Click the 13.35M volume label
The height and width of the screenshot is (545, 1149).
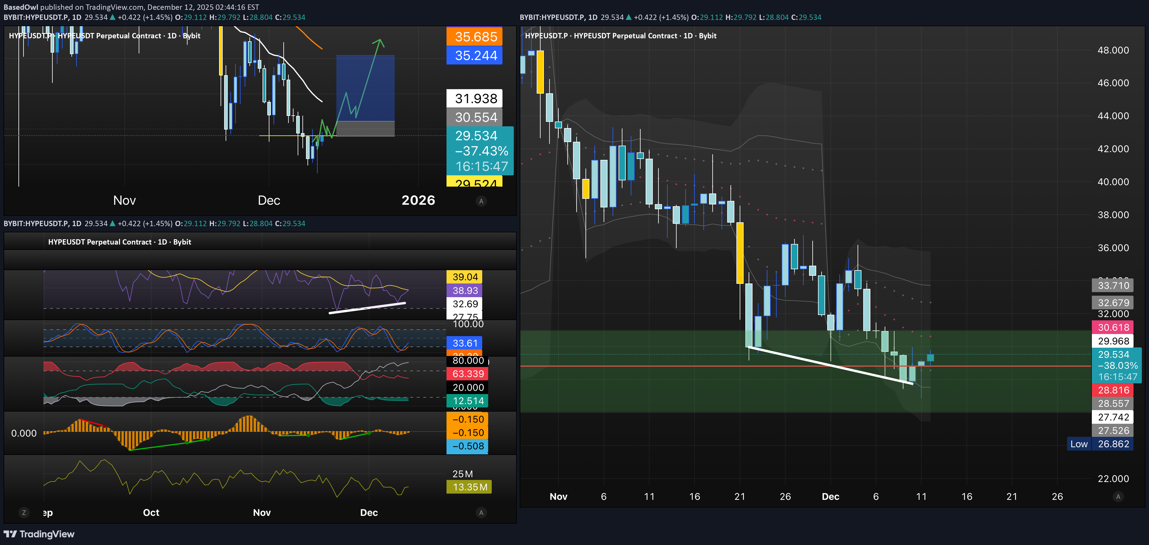[x=469, y=487]
